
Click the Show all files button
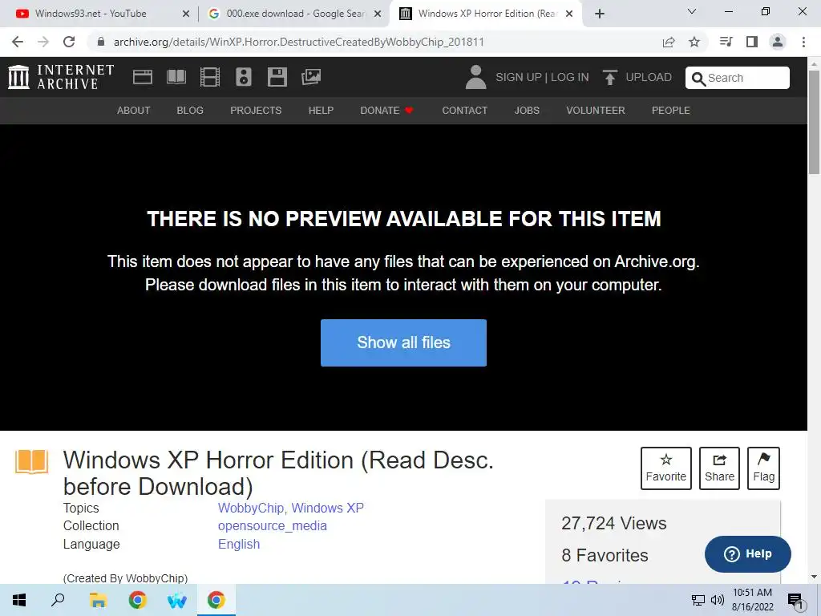click(x=404, y=342)
